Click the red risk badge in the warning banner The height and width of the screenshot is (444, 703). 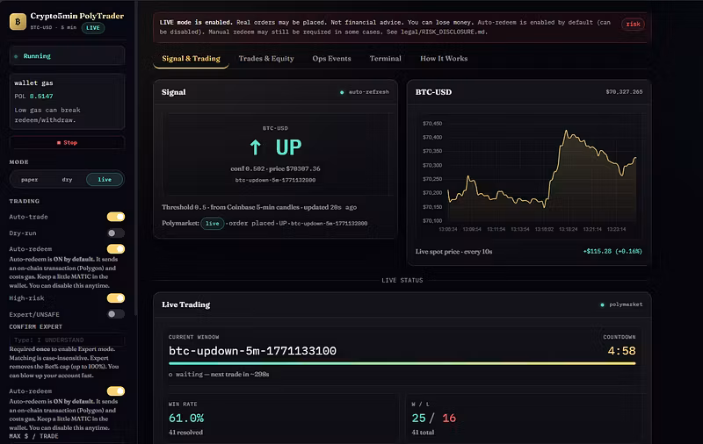click(633, 25)
